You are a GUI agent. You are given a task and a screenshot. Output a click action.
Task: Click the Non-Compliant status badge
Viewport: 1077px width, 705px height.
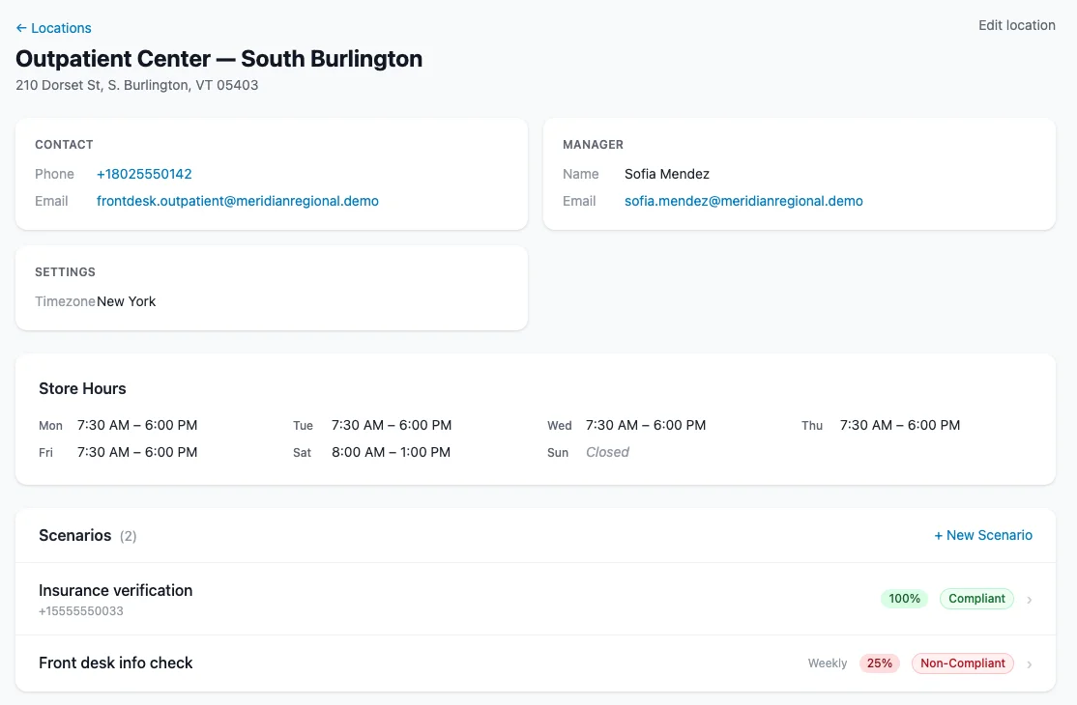pyautogui.click(x=962, y=663)
